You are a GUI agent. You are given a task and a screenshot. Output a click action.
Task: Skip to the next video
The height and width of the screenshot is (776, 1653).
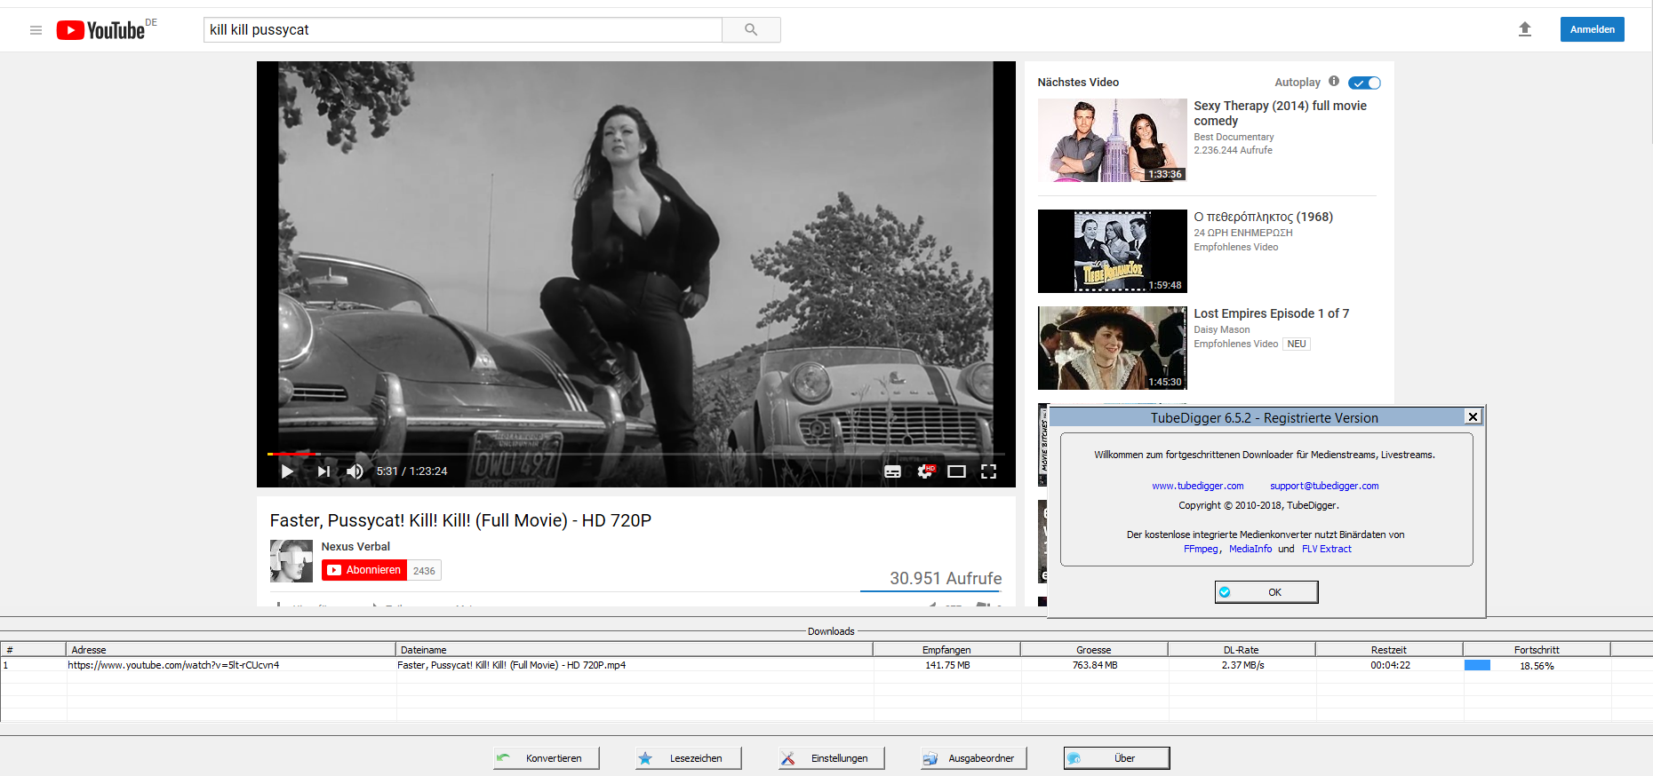pyautogui.click(x=323, y=471)
